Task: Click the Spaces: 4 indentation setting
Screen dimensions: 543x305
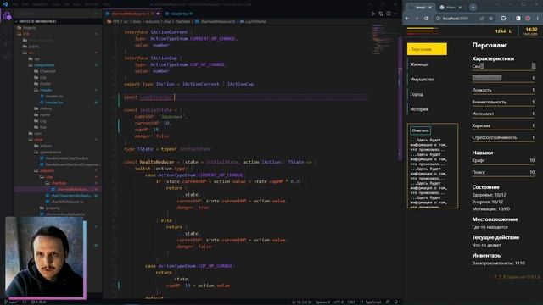Action: [x=322, y=302]
